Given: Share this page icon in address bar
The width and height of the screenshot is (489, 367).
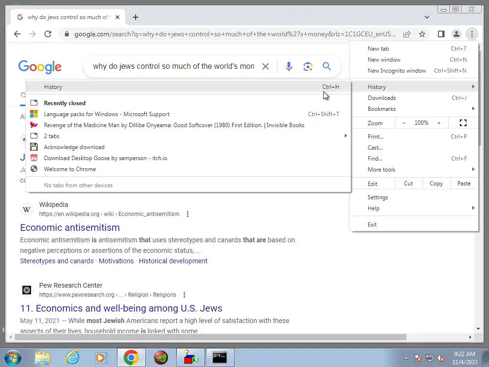Looking at the screenshot, I should point(407,34).
